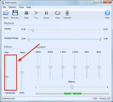Open the Tools menu

[x=21, y=7]
